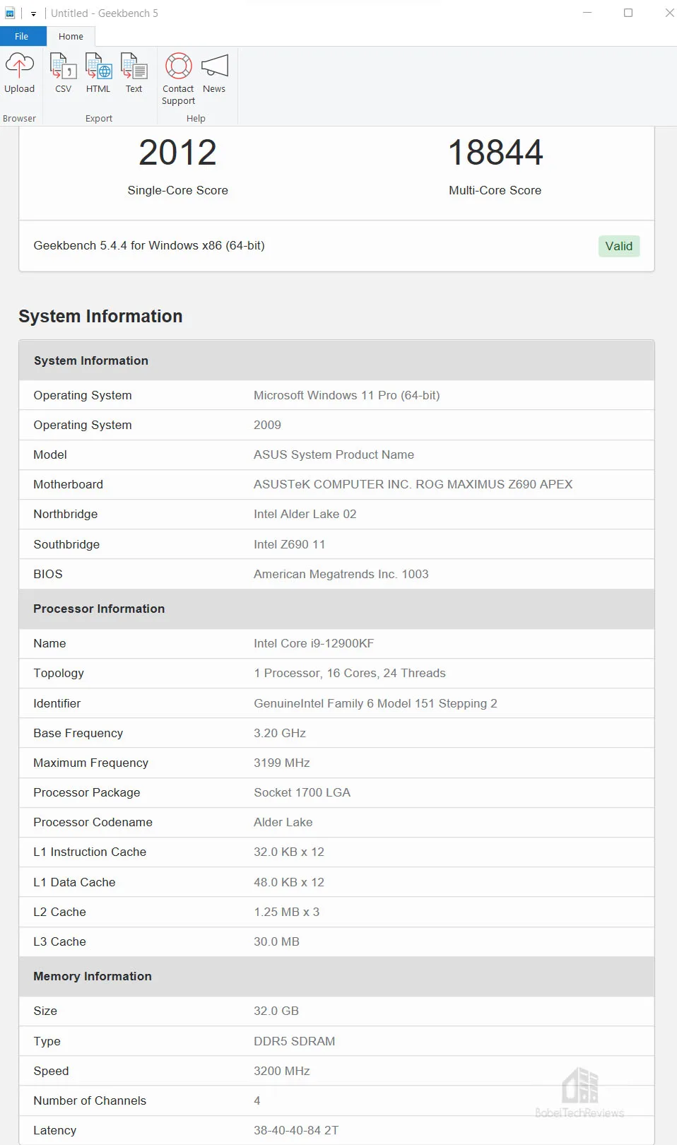Click the 48.0 KB x 12 cache value
Screen dimensions: 677x1145
coord(289,882)
